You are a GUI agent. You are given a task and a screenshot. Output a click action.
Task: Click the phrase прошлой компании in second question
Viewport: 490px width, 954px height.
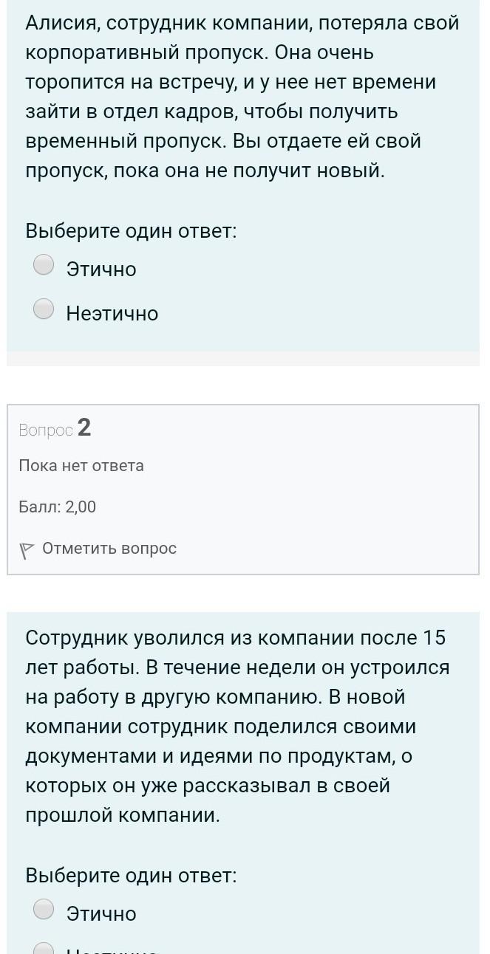coord(123,816)
